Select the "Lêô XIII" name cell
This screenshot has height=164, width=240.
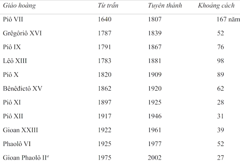15,61
